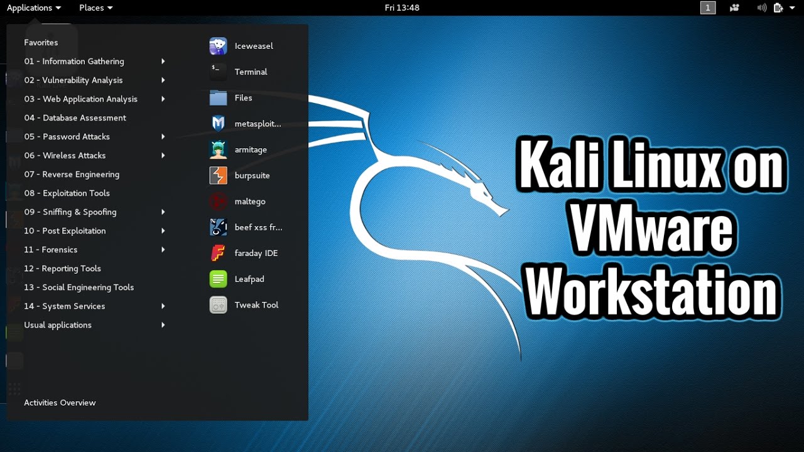The height and width of the screenshot is (452, 804).
Task: Click the Iceweasel text label
Action: [x=254, y=46]
